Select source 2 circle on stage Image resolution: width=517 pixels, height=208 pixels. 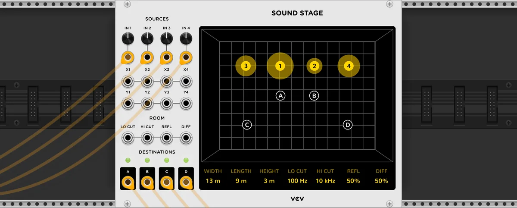point(315,66)
